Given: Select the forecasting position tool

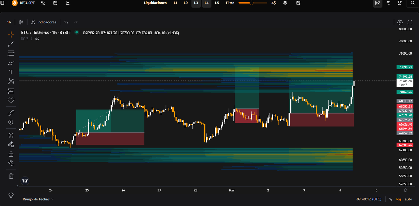Looking at the screenshot, I should click(11, 91).
